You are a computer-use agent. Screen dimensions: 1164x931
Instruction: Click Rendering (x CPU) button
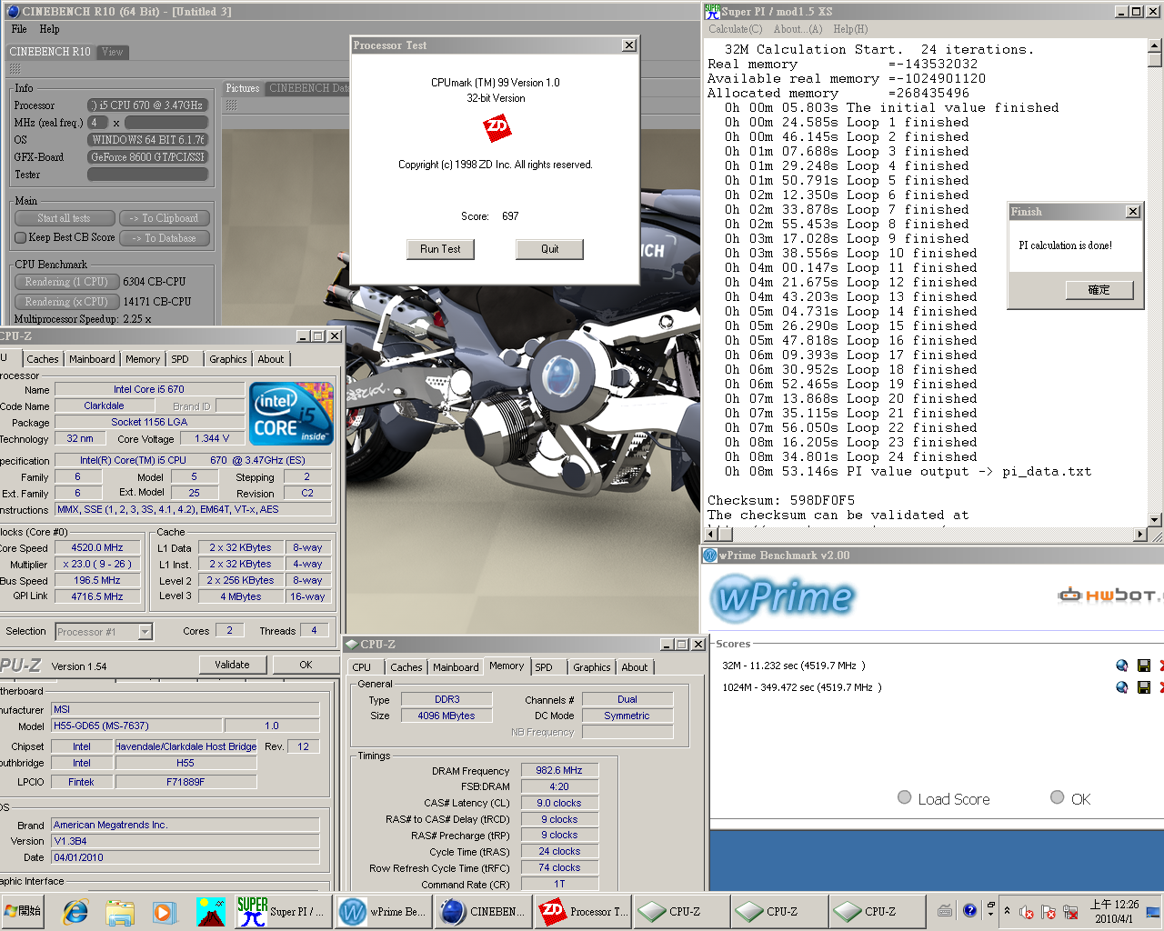click(x=66, y=302)
